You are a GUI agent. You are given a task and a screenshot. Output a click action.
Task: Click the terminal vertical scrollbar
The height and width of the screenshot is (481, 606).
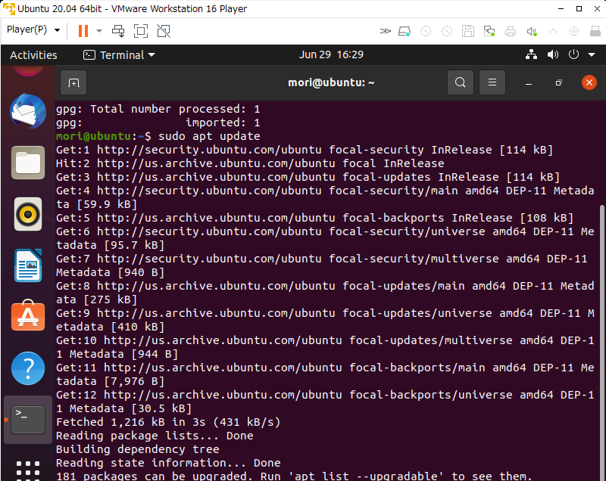click(x=601, y=341)
